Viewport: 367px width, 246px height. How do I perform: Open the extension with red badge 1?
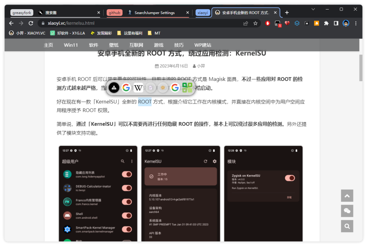point(278,23)
